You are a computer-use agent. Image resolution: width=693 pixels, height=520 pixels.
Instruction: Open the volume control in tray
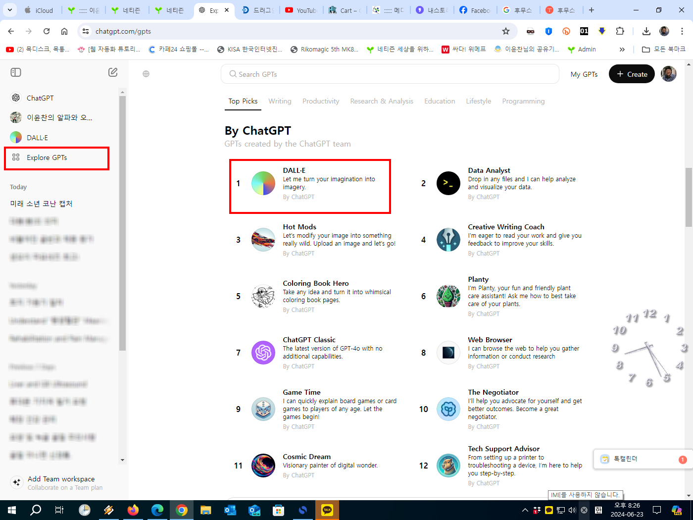tap(572, 510)
